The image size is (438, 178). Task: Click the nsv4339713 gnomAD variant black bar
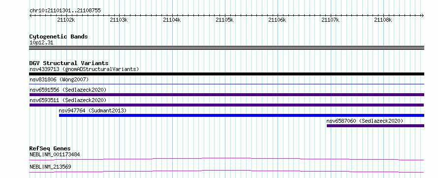[x=226, y=74]
